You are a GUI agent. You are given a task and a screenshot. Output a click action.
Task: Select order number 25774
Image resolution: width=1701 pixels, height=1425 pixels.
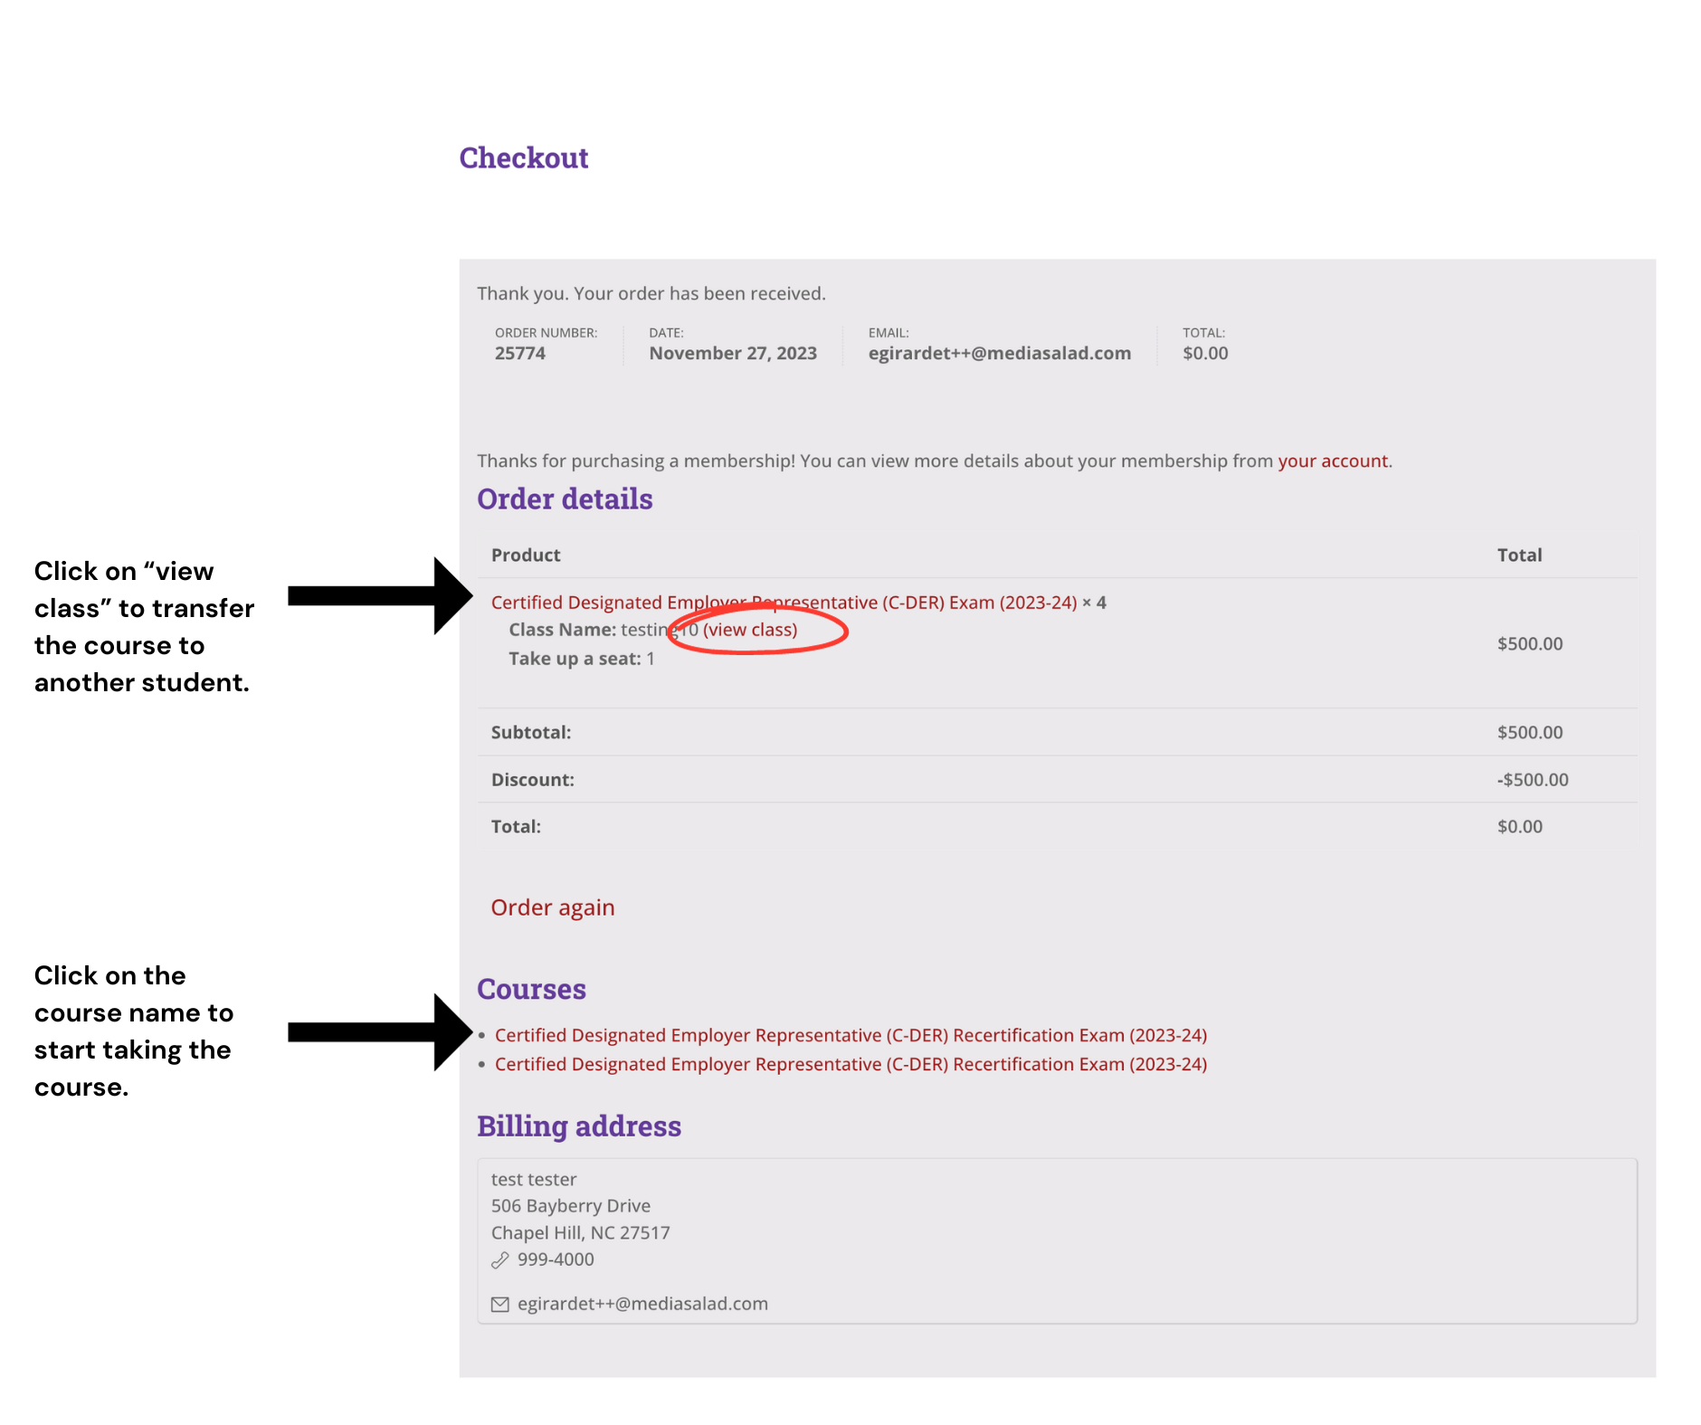click(x=520, y=354)
